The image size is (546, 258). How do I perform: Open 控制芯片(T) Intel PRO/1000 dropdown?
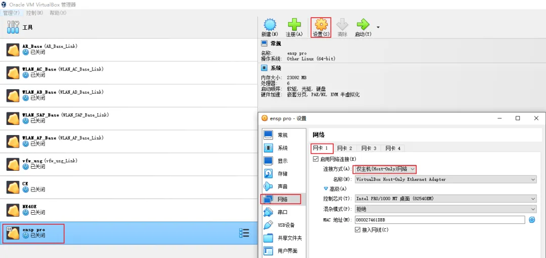point(445,199)
